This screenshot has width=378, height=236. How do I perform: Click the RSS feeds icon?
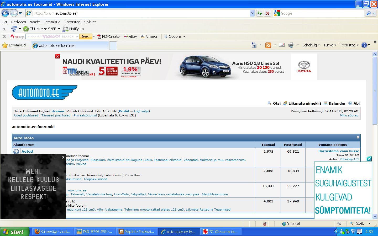[268, 45]
